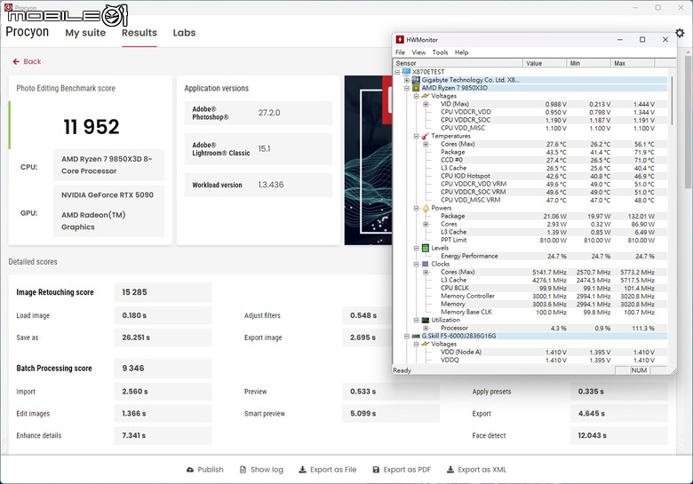
Task: Switch to the Results tab
Action: click(139, 33)
